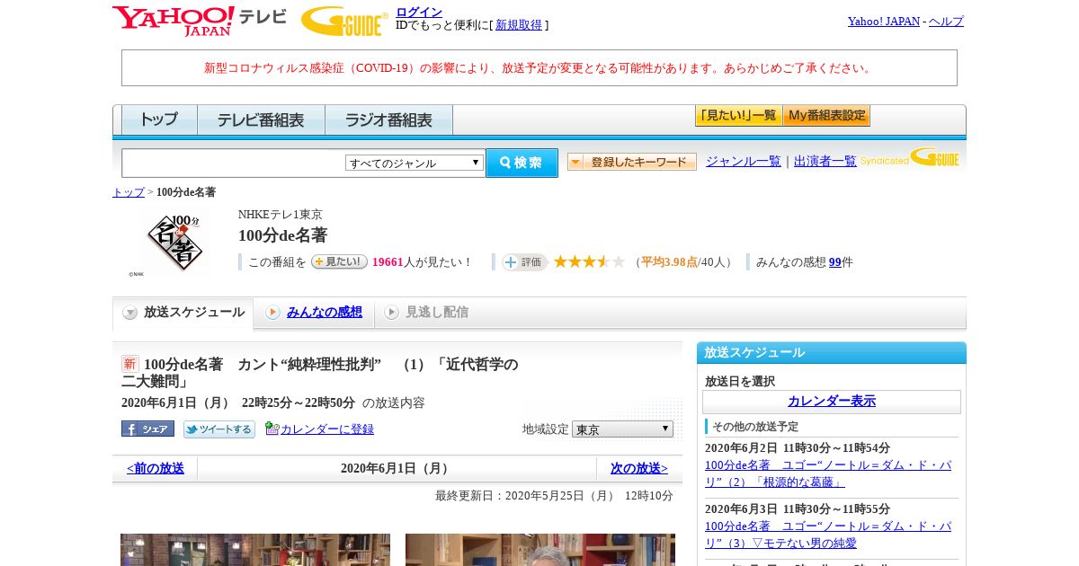Switch to the トップ tab

(159, 119)
